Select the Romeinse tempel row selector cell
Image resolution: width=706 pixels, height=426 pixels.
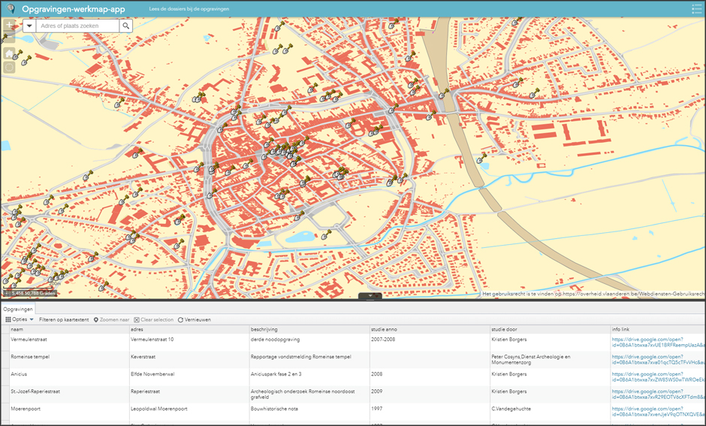(5, 359)
